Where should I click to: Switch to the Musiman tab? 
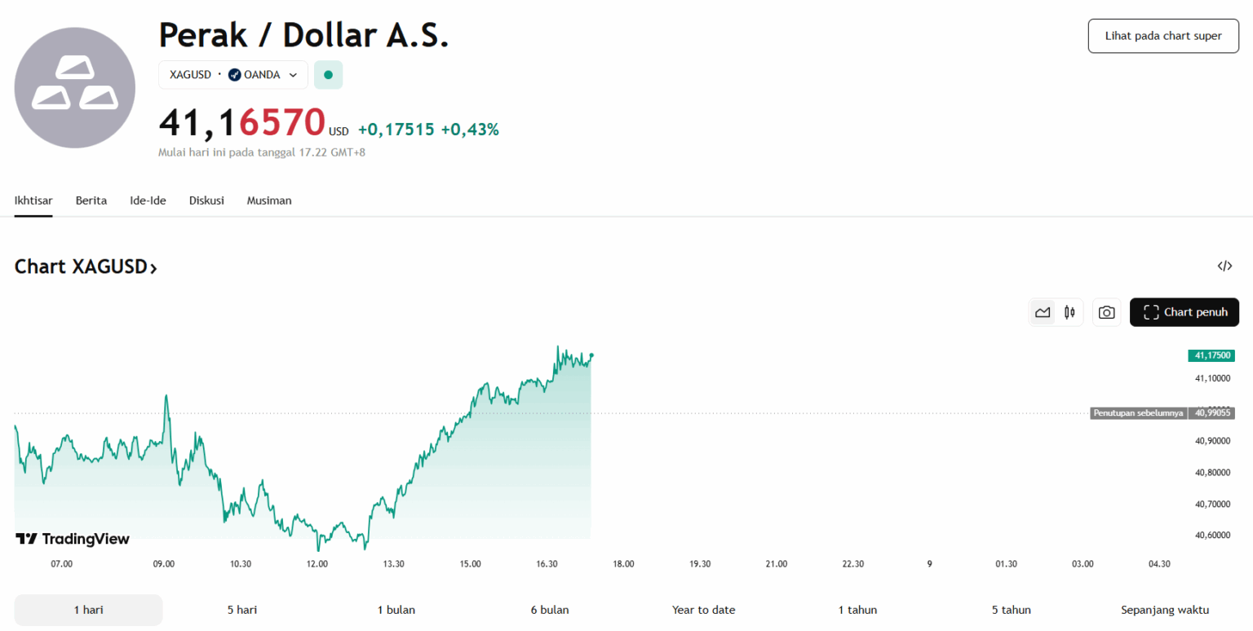point(269,201)
